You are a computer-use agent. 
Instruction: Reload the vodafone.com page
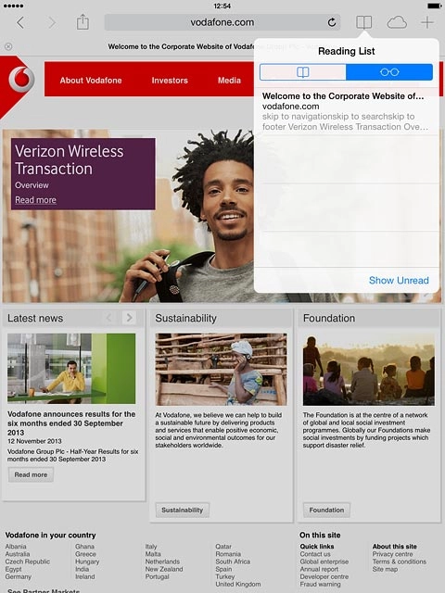pyautogui.click(x=332, y=22)
